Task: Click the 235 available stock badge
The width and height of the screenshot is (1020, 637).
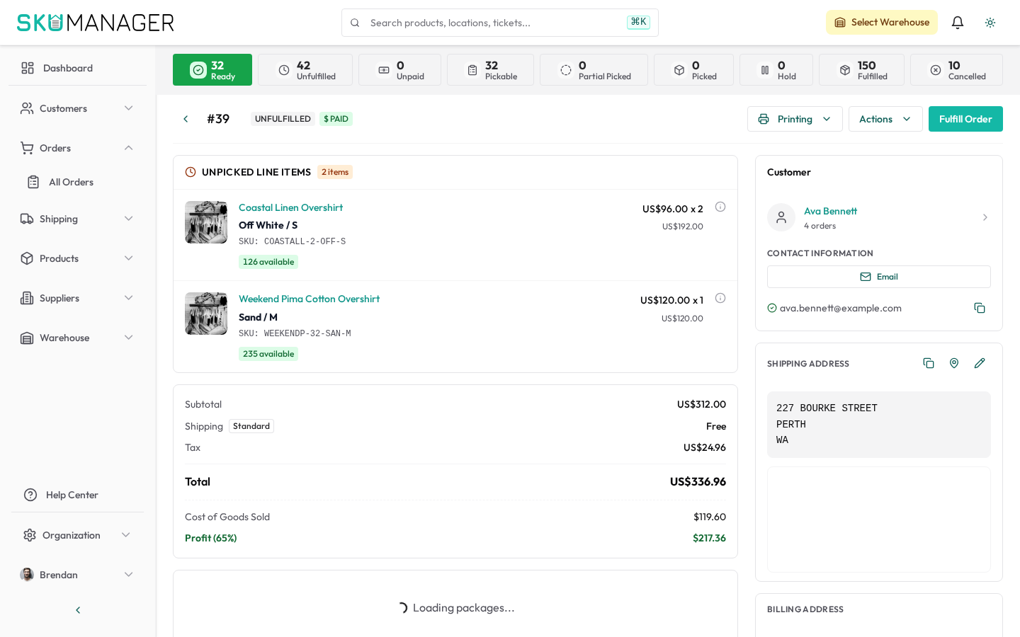Action: coord(268,354)
